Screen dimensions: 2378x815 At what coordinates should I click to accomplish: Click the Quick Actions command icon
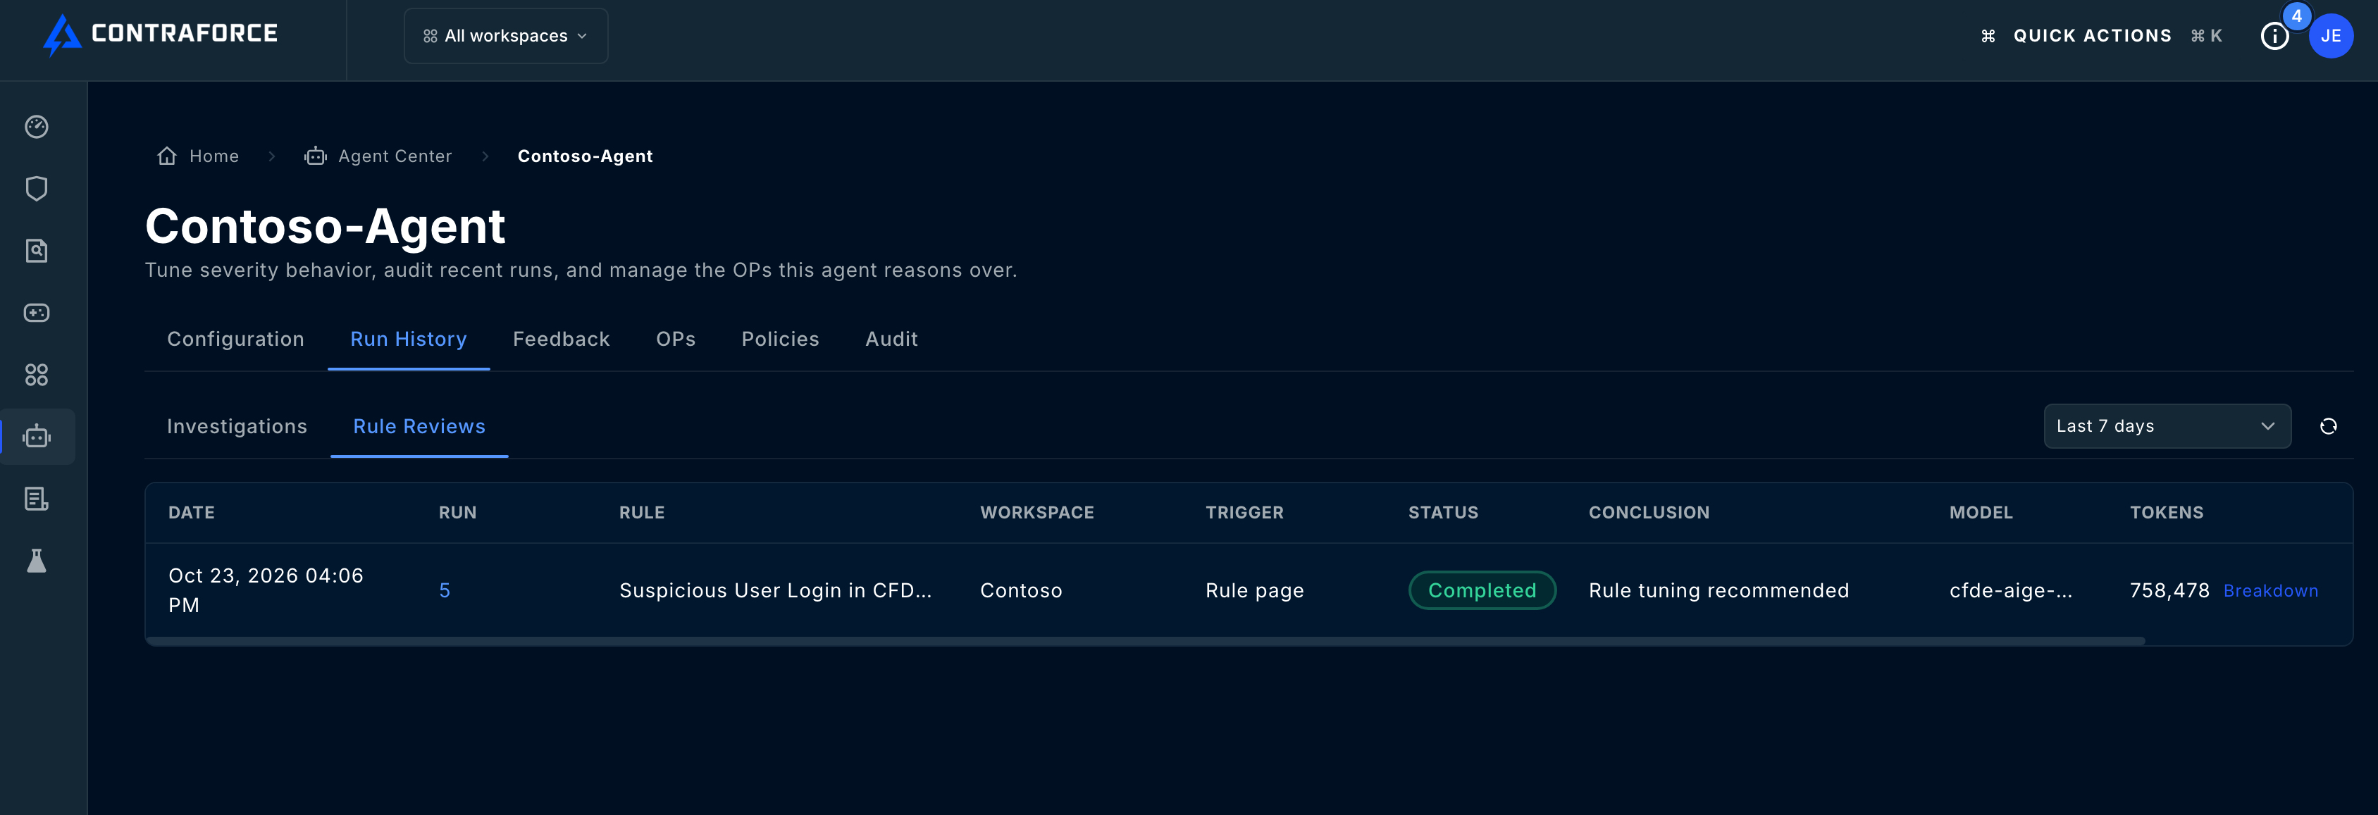pos(1988,36)
